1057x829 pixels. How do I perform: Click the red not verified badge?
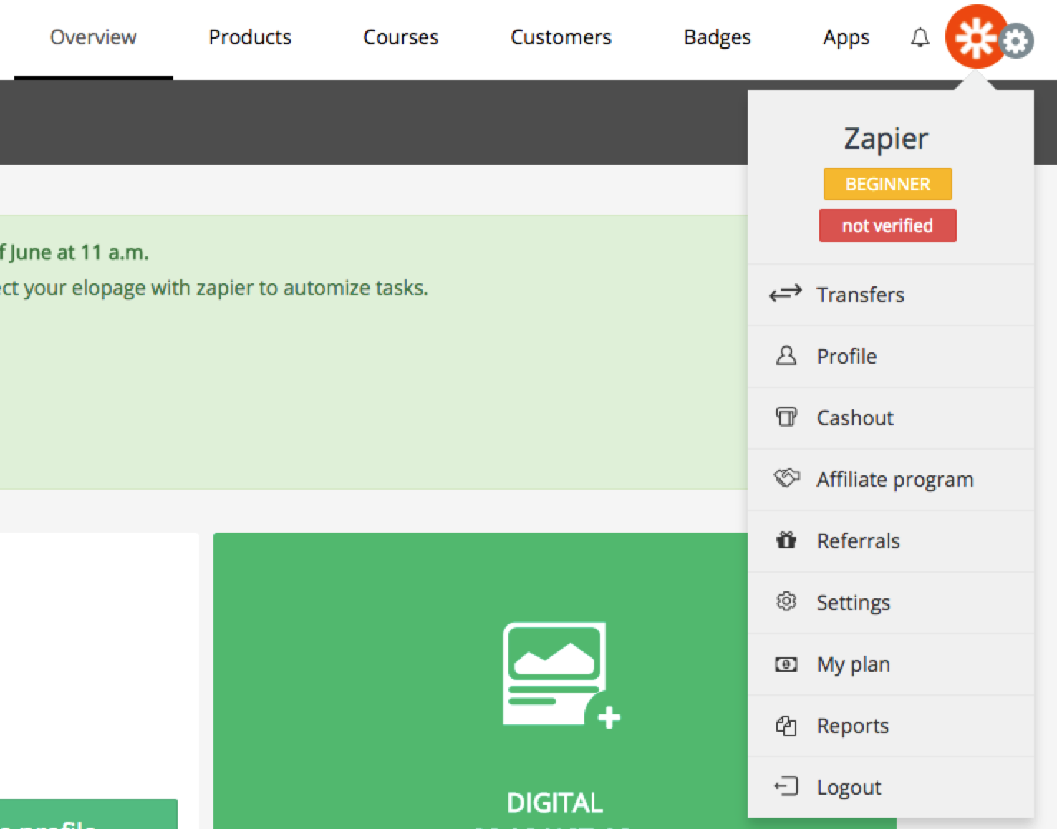pos(887,226)
